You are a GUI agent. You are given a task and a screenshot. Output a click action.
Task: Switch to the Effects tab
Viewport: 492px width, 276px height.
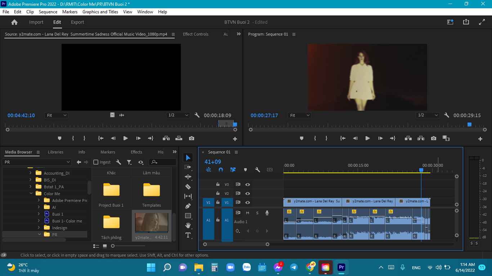[136, 152]
